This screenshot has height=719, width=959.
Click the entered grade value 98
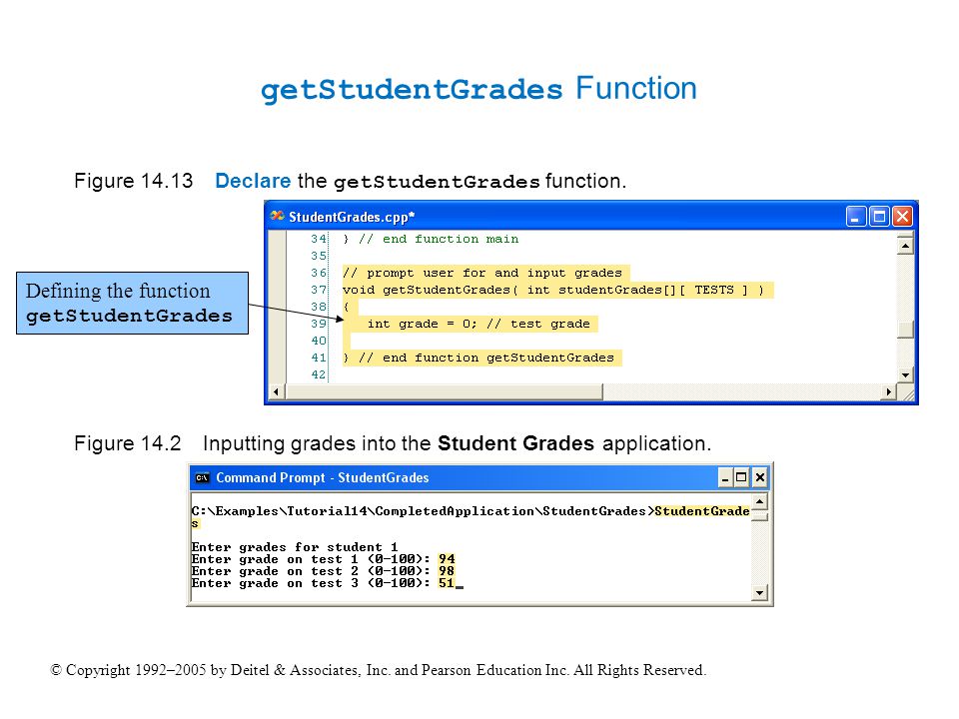pyautogui.click(x=447, y=571)
